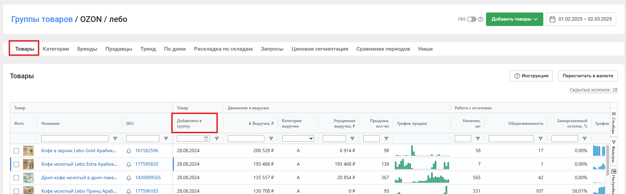This screenshot has width=626, height=194.
Task: Check the Lebo Extra Арабика row checkbox
Action: pyautogui.click(x=16, y=164)
